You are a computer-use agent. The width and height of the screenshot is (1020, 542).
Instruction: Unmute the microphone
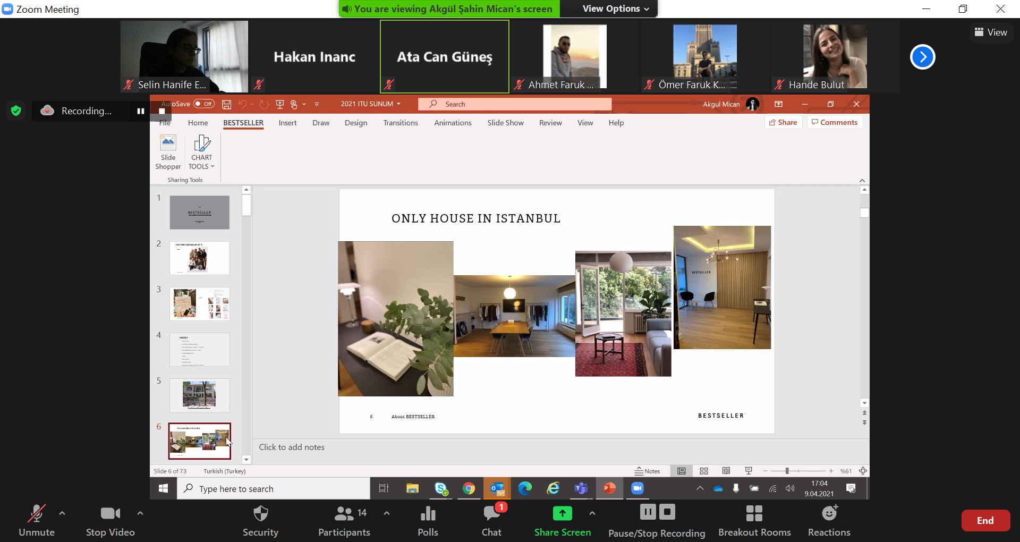[37, 521]
